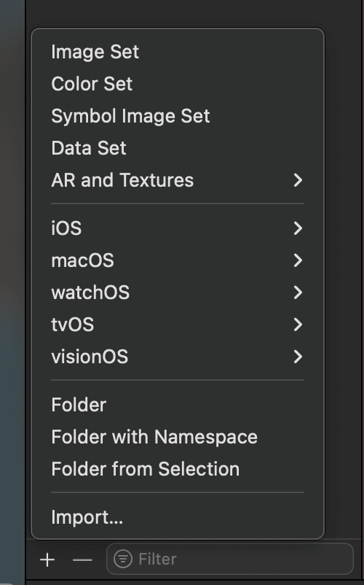Screen dimensions: 364x585
Task: Create a new Data Set
Action: tap(178, 148)
